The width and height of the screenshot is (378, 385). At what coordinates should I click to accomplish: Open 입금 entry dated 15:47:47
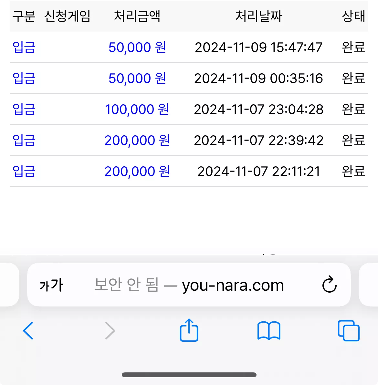(x=24, y=47)
